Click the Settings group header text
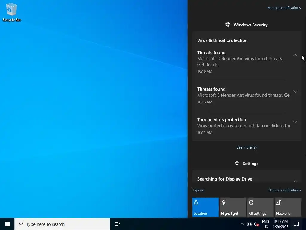Viewport: 306px width, 230px height. click(x=251, y=164)
